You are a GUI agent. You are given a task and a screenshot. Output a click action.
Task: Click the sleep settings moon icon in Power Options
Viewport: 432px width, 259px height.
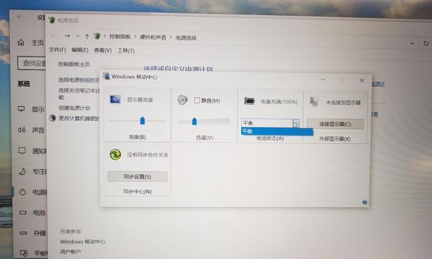click(x=52, y=118)
